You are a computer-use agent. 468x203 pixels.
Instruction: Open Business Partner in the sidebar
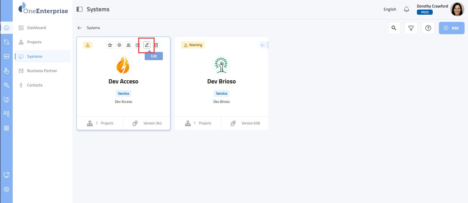point(42,71)
